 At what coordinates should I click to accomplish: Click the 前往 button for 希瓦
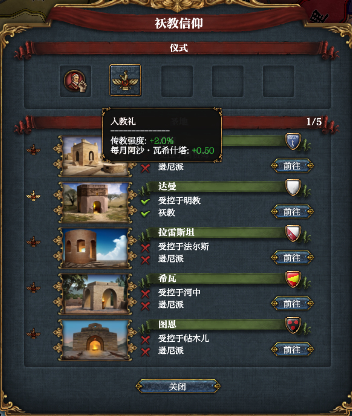point(292,304)
